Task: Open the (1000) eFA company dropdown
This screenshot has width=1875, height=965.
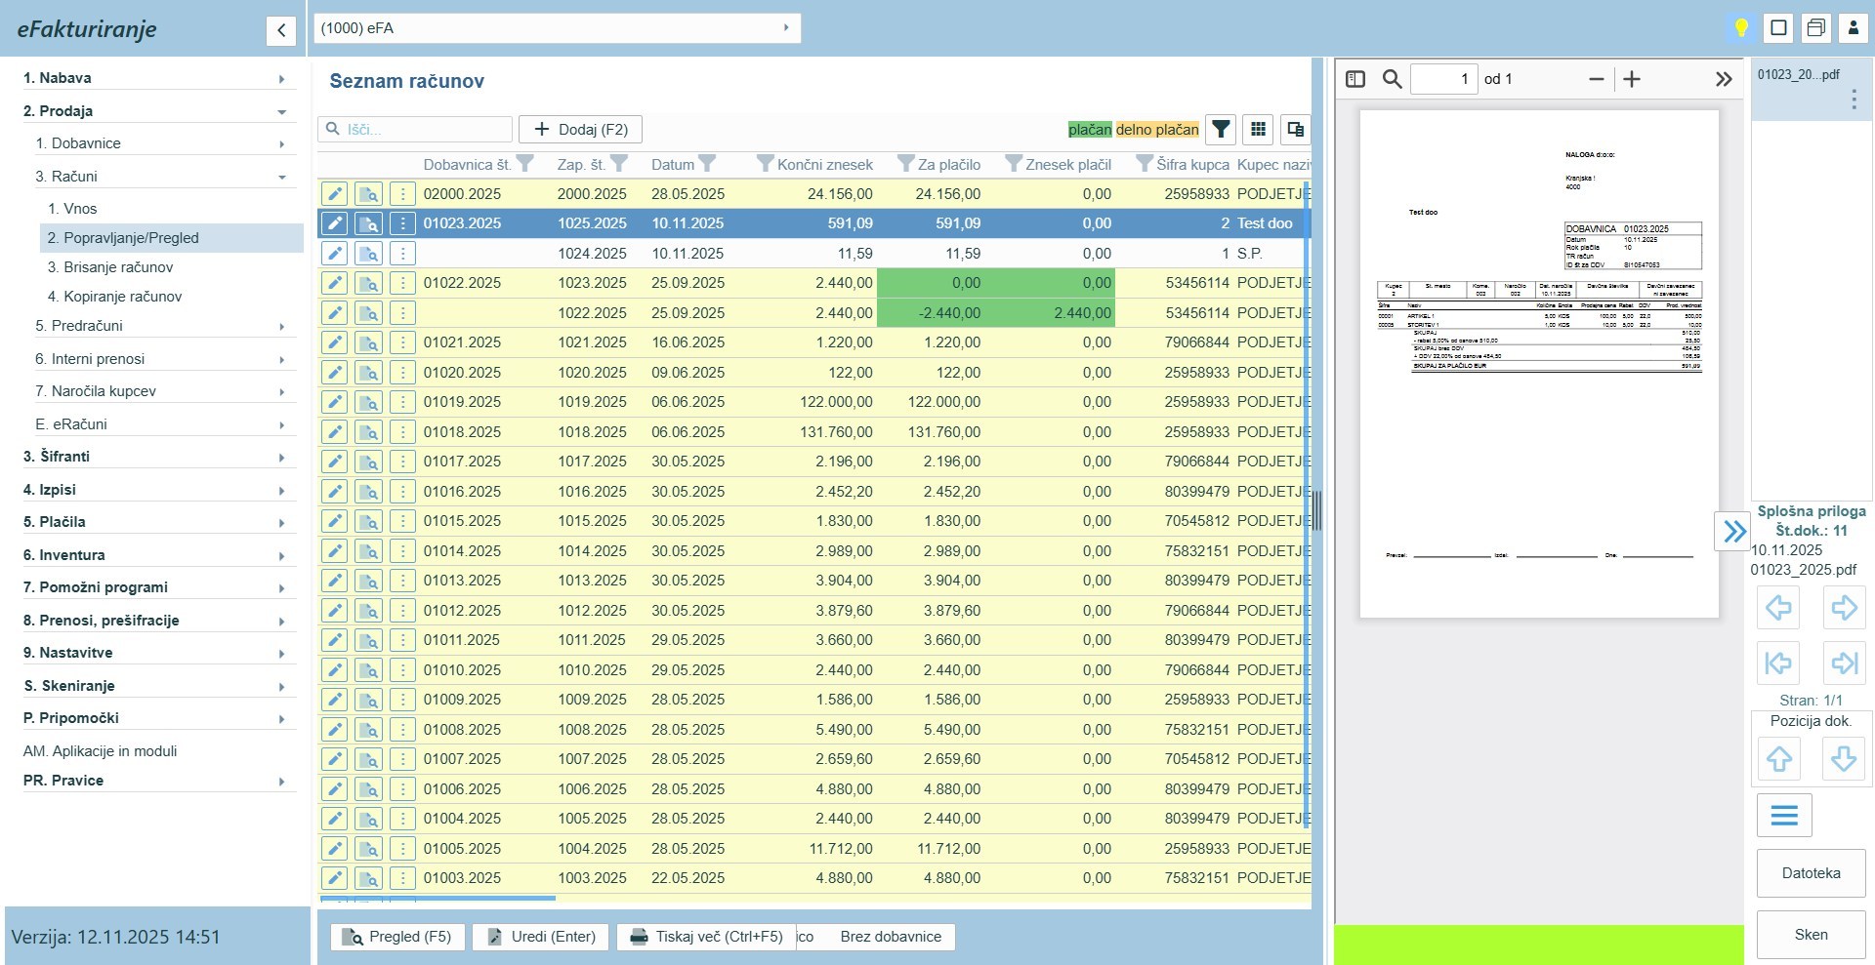Action: [x=557, y=28]
